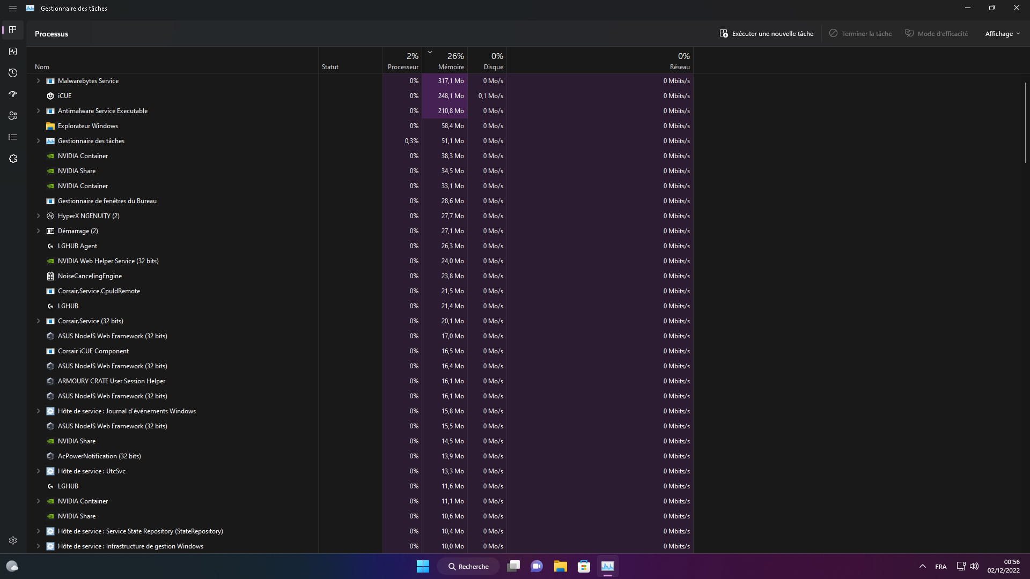Open the Services sidebar icon
The width and height of the screenshot is (1030, 579).
click(13, 159)
